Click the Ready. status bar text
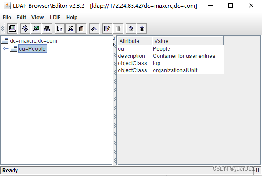 (x=11, y=171)
